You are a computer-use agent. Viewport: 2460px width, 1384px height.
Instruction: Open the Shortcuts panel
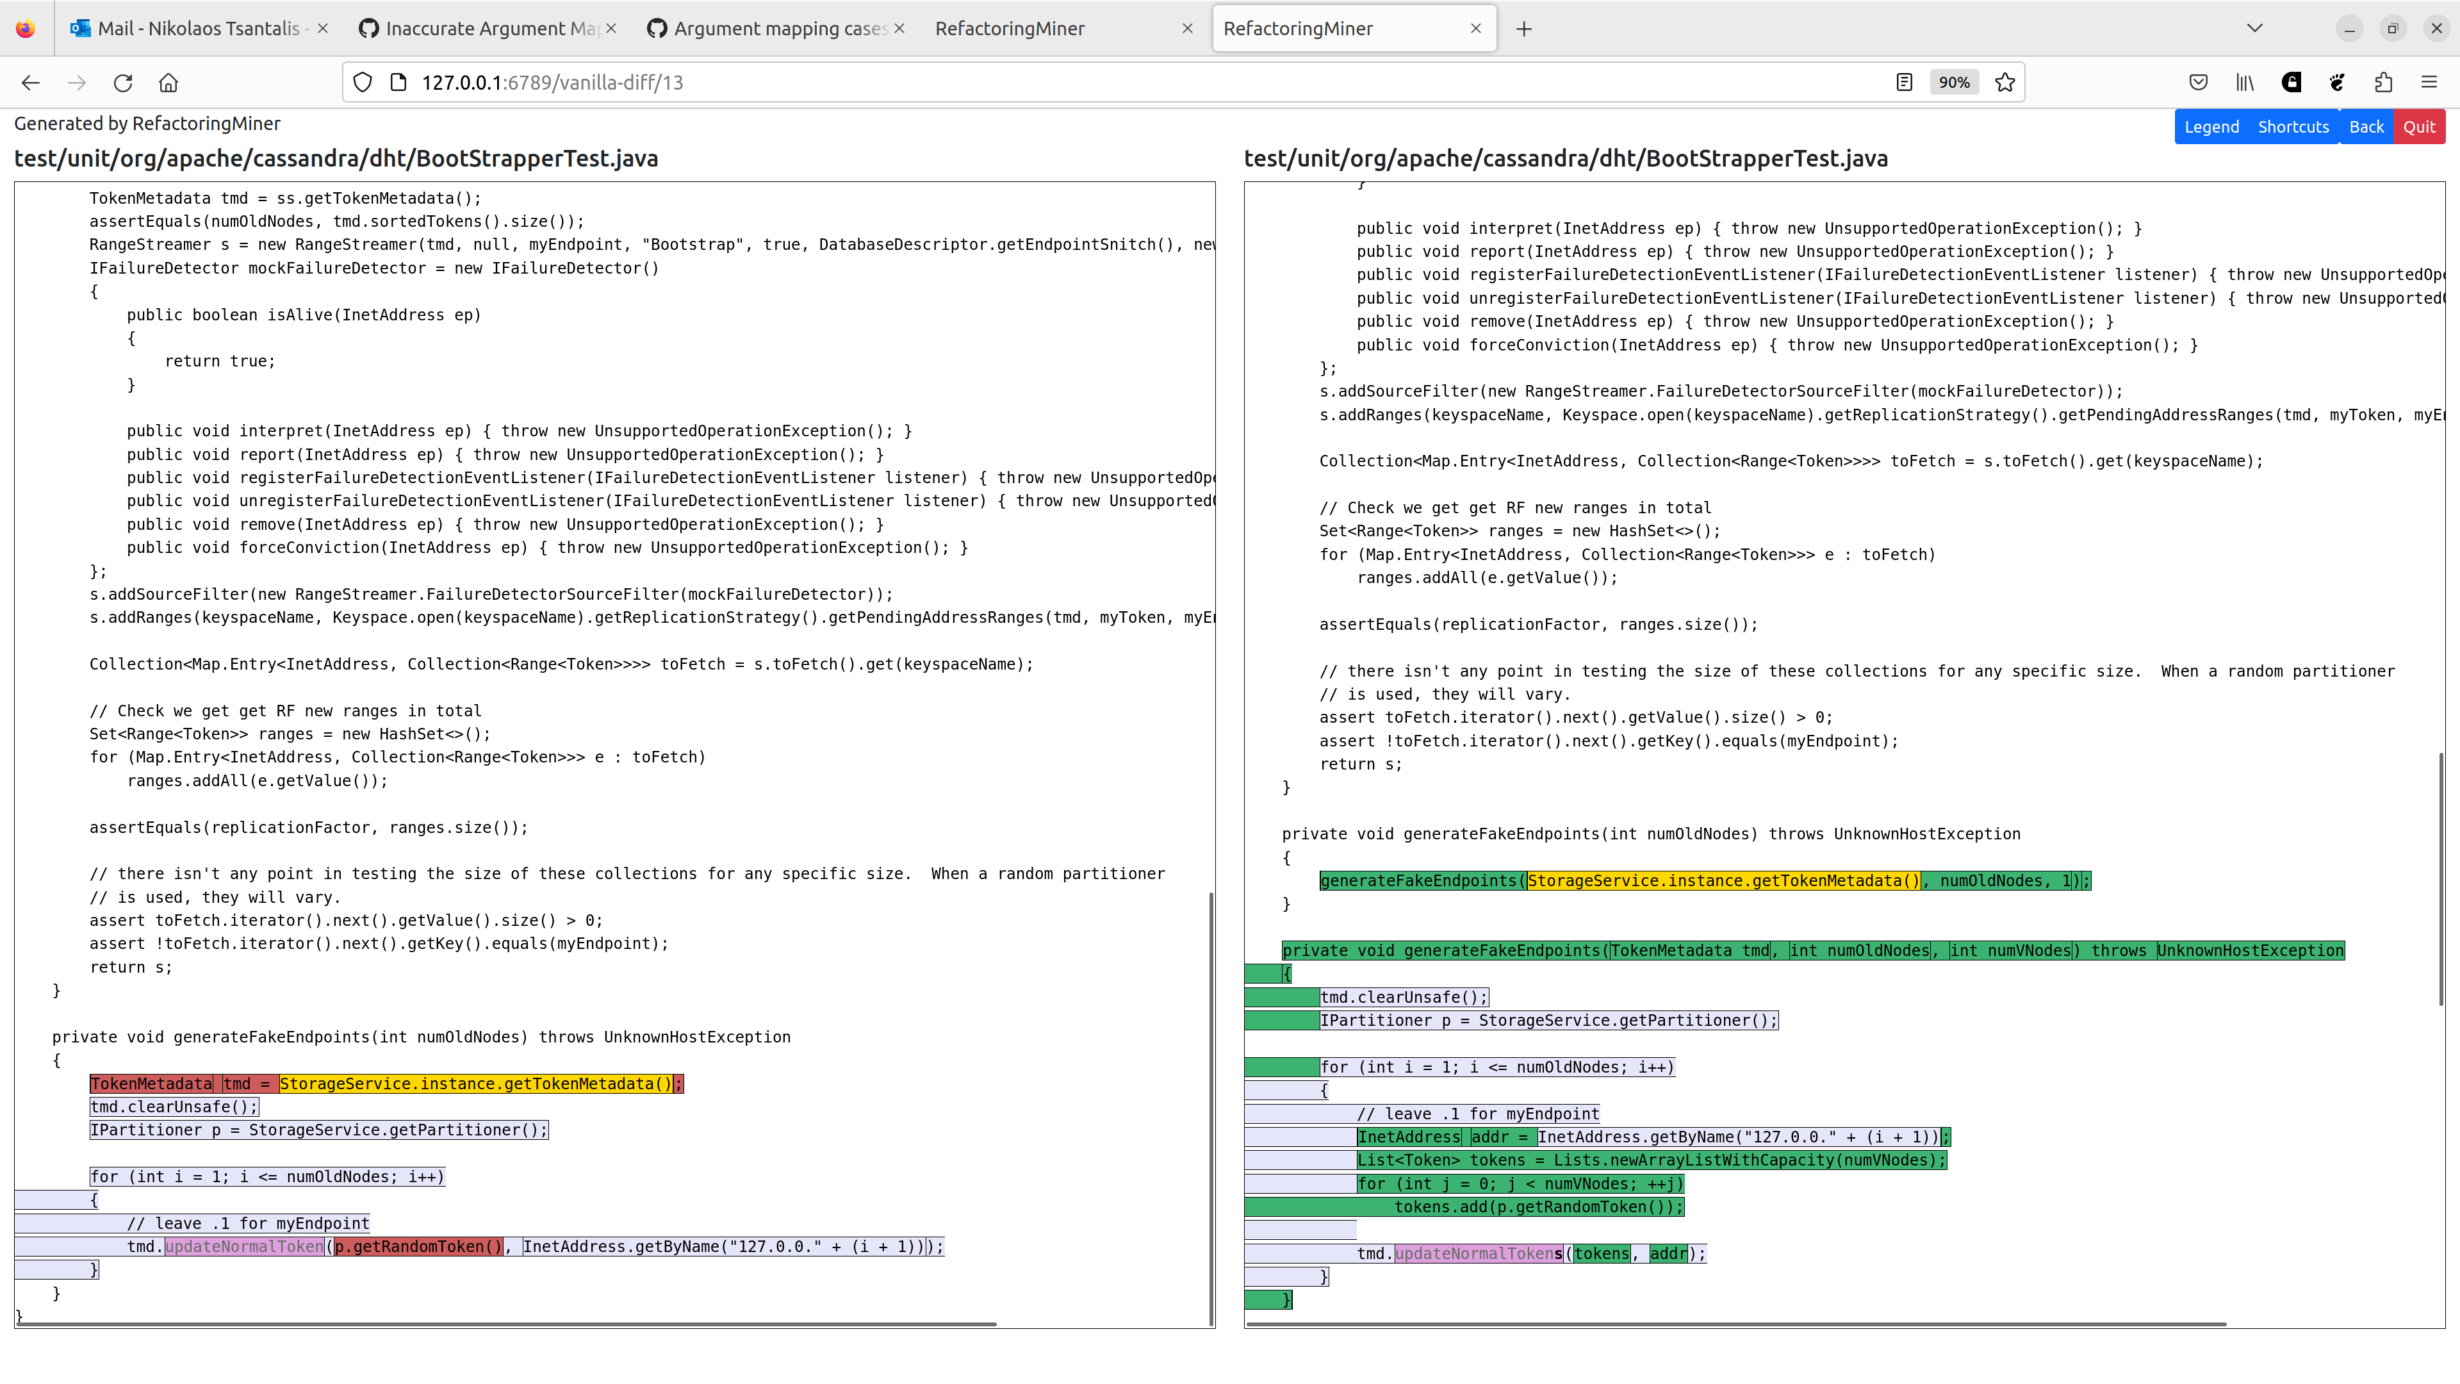tap(2293, 126)
